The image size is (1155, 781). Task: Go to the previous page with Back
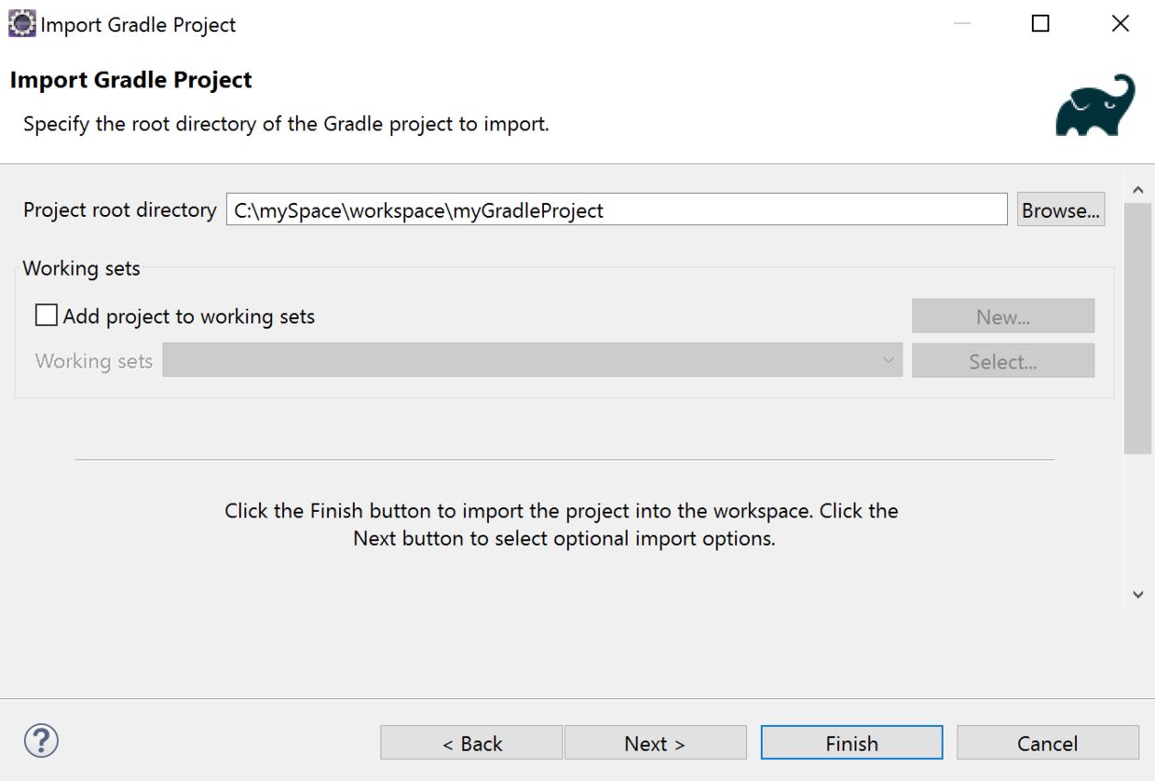point(471,743)
